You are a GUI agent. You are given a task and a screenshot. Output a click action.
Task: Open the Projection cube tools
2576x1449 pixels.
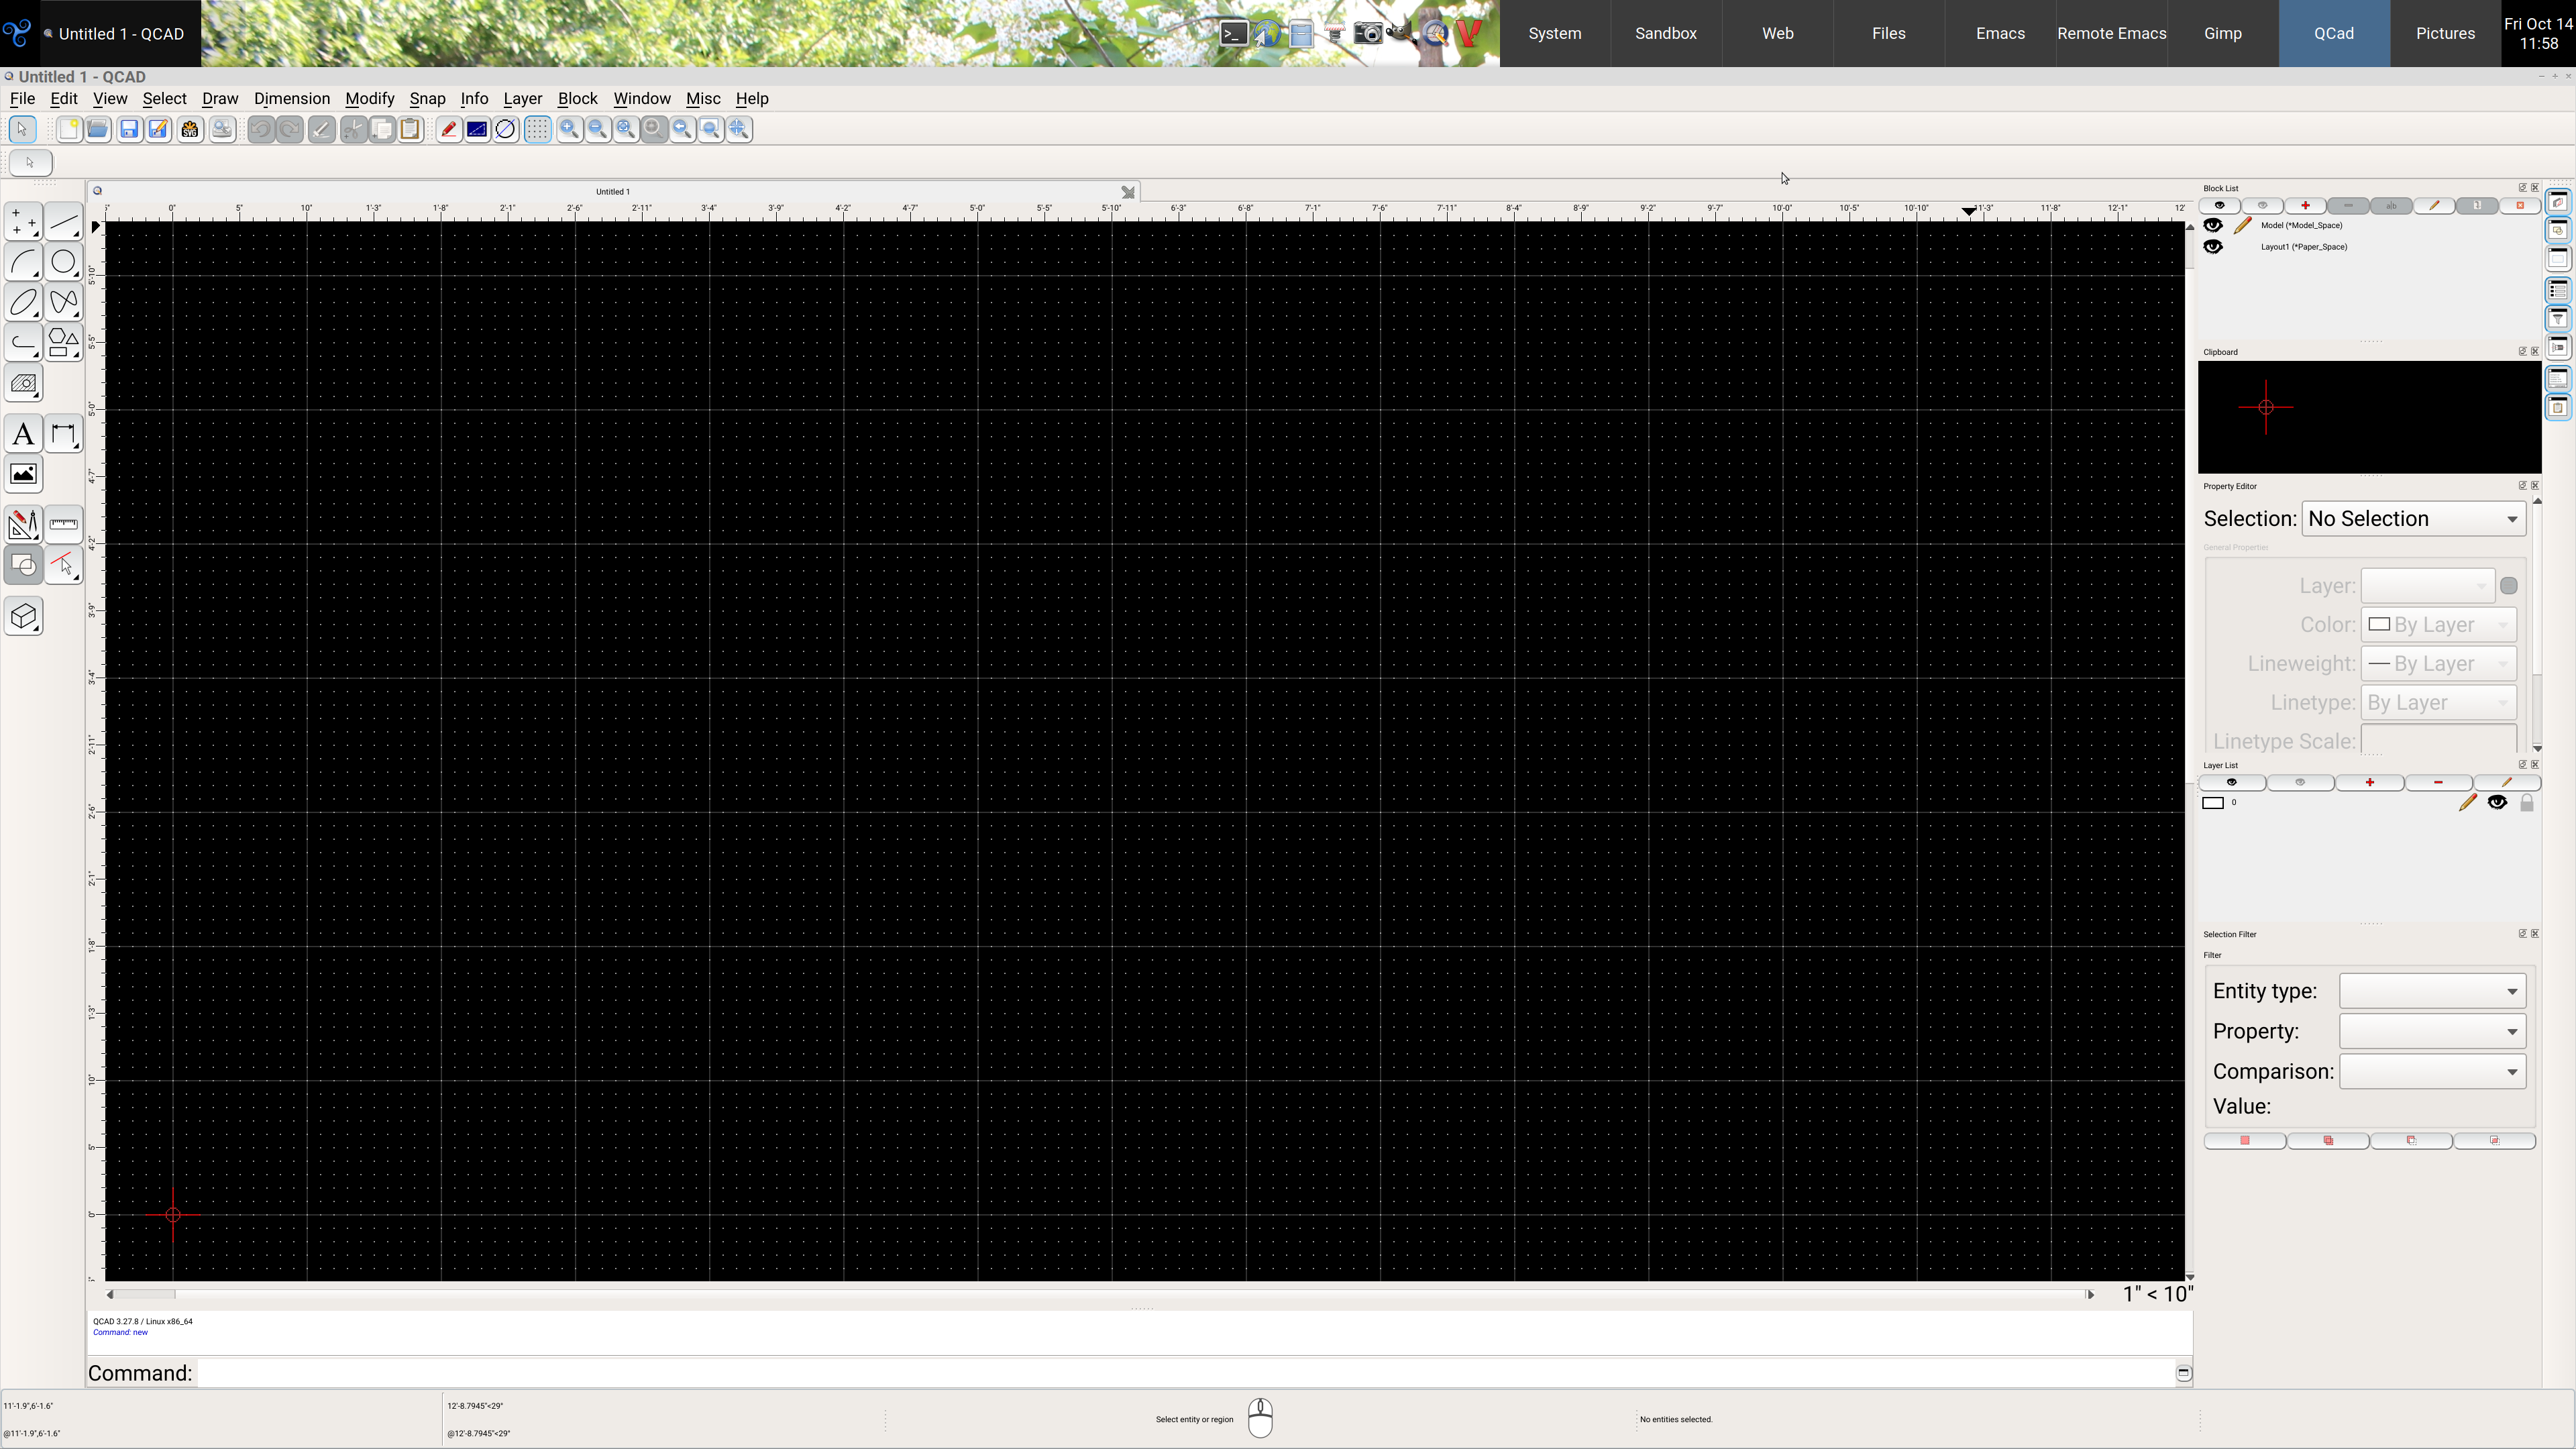[x=23, y=616]
